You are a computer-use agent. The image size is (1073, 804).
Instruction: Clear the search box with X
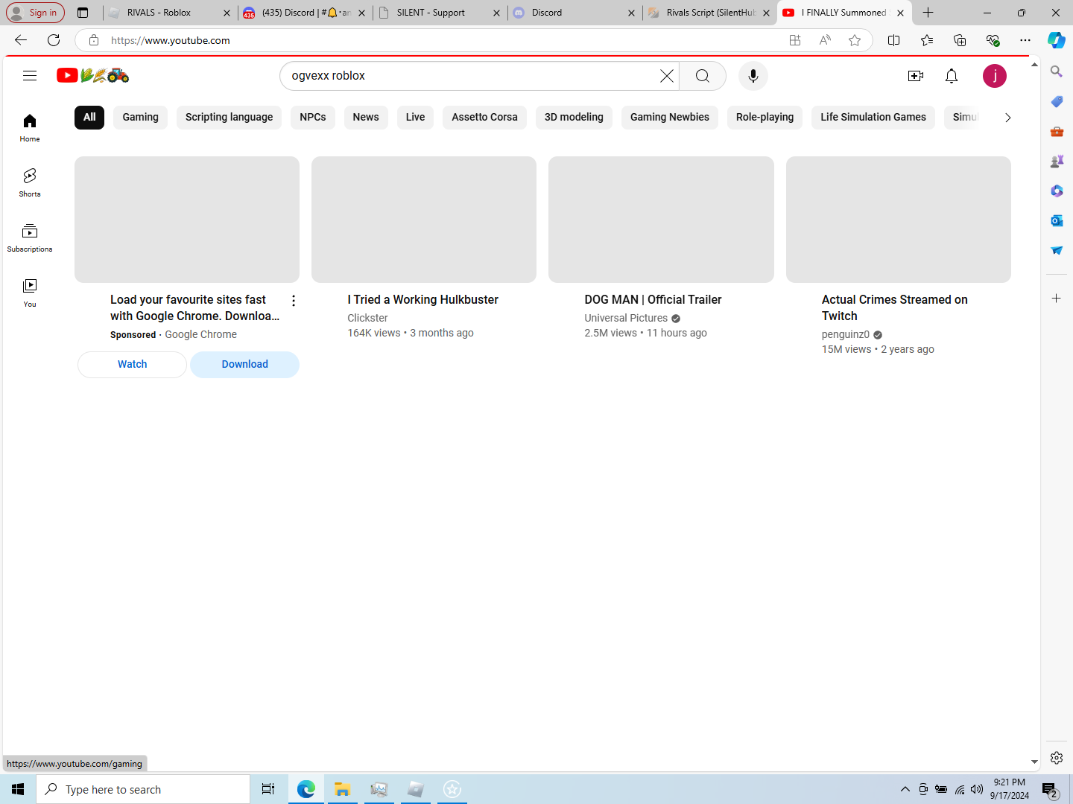(667, 76)
